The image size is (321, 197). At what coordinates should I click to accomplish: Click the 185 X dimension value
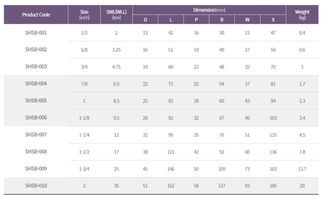point(273,186)
